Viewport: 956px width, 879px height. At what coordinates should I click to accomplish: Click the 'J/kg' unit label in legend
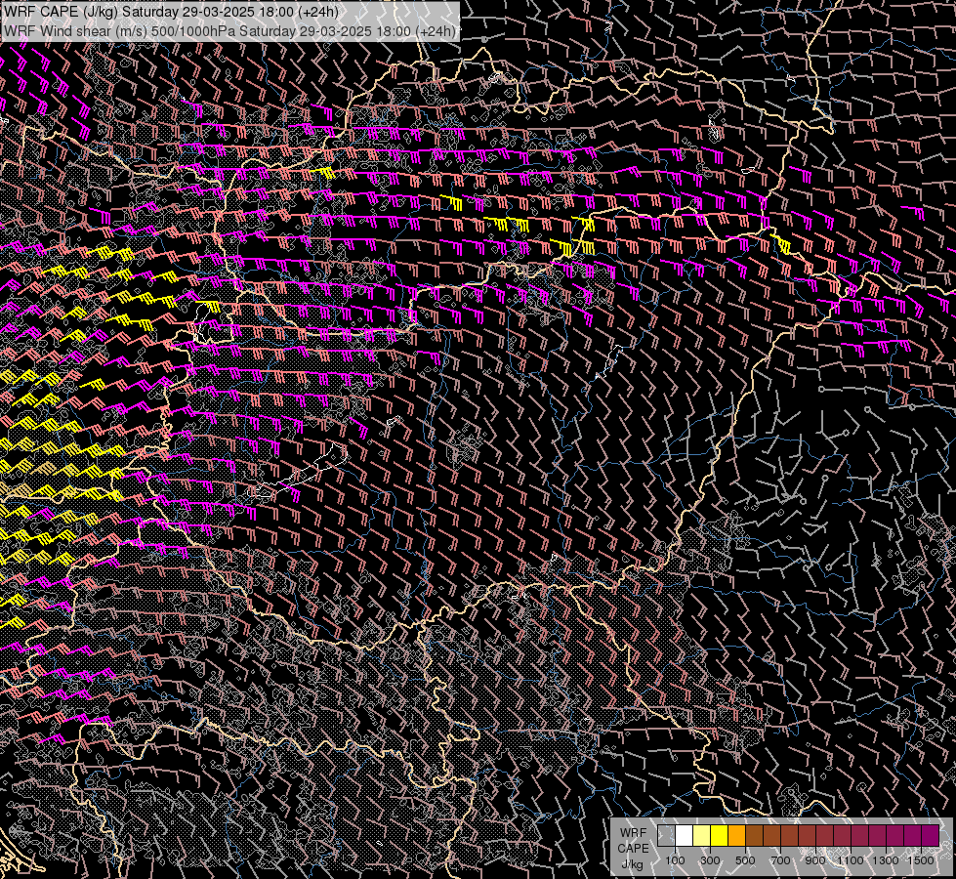pyautogui.click(x=633, y=864)
